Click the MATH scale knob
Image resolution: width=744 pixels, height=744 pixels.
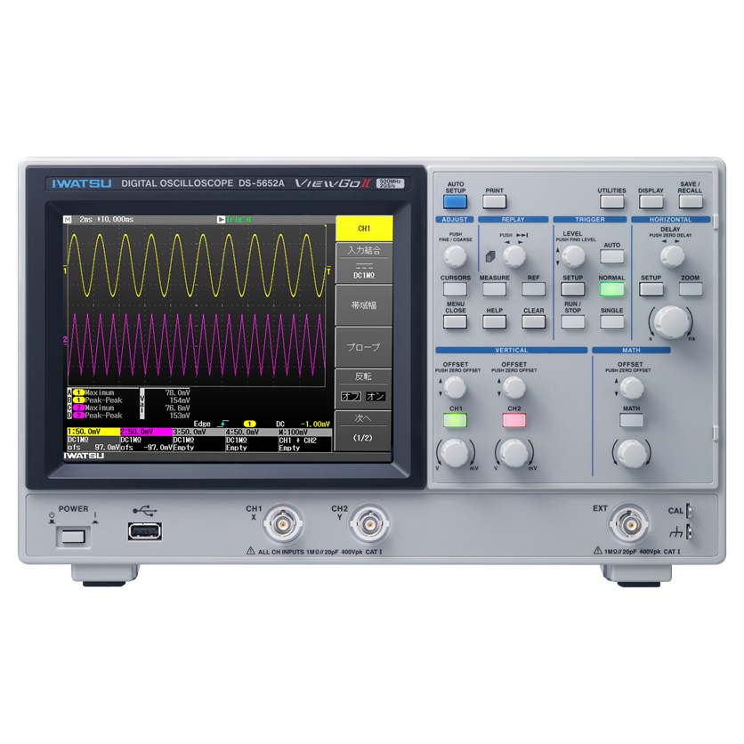tap(632, 453)
